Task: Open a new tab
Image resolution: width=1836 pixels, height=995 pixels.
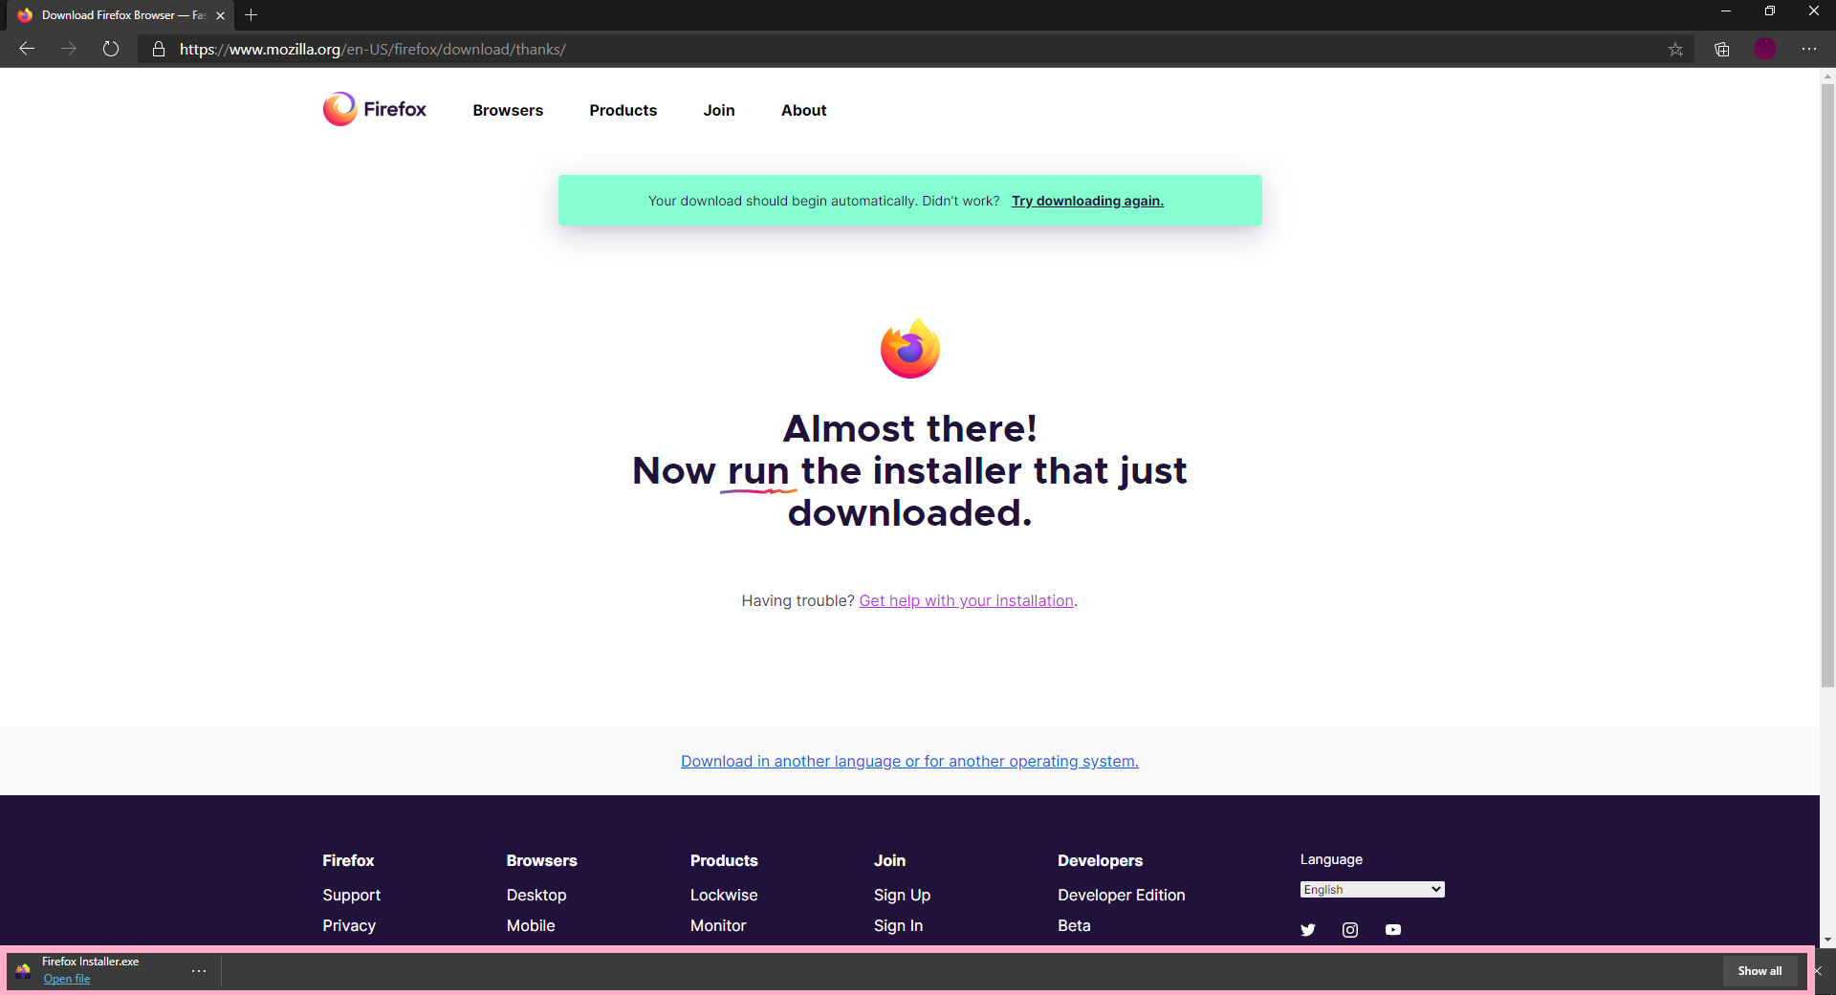Action: tap(251, 15)
